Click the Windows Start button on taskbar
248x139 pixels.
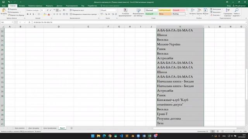coord(93,136)
